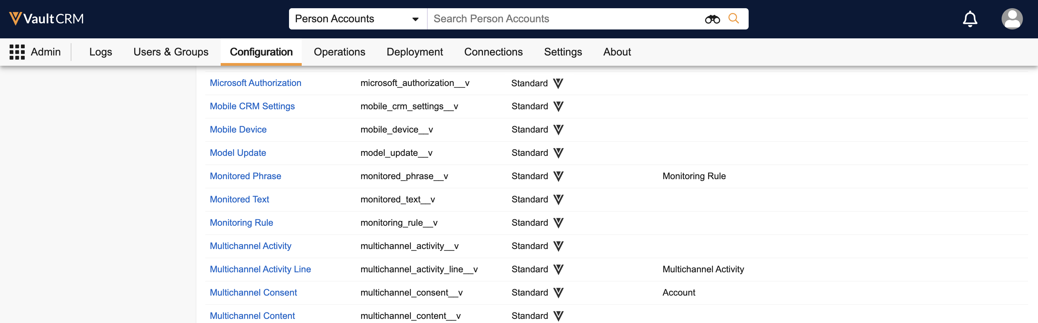1038x323 pixels.
Task: Open the Monitoring Rule object link
Action: point(241,222)
